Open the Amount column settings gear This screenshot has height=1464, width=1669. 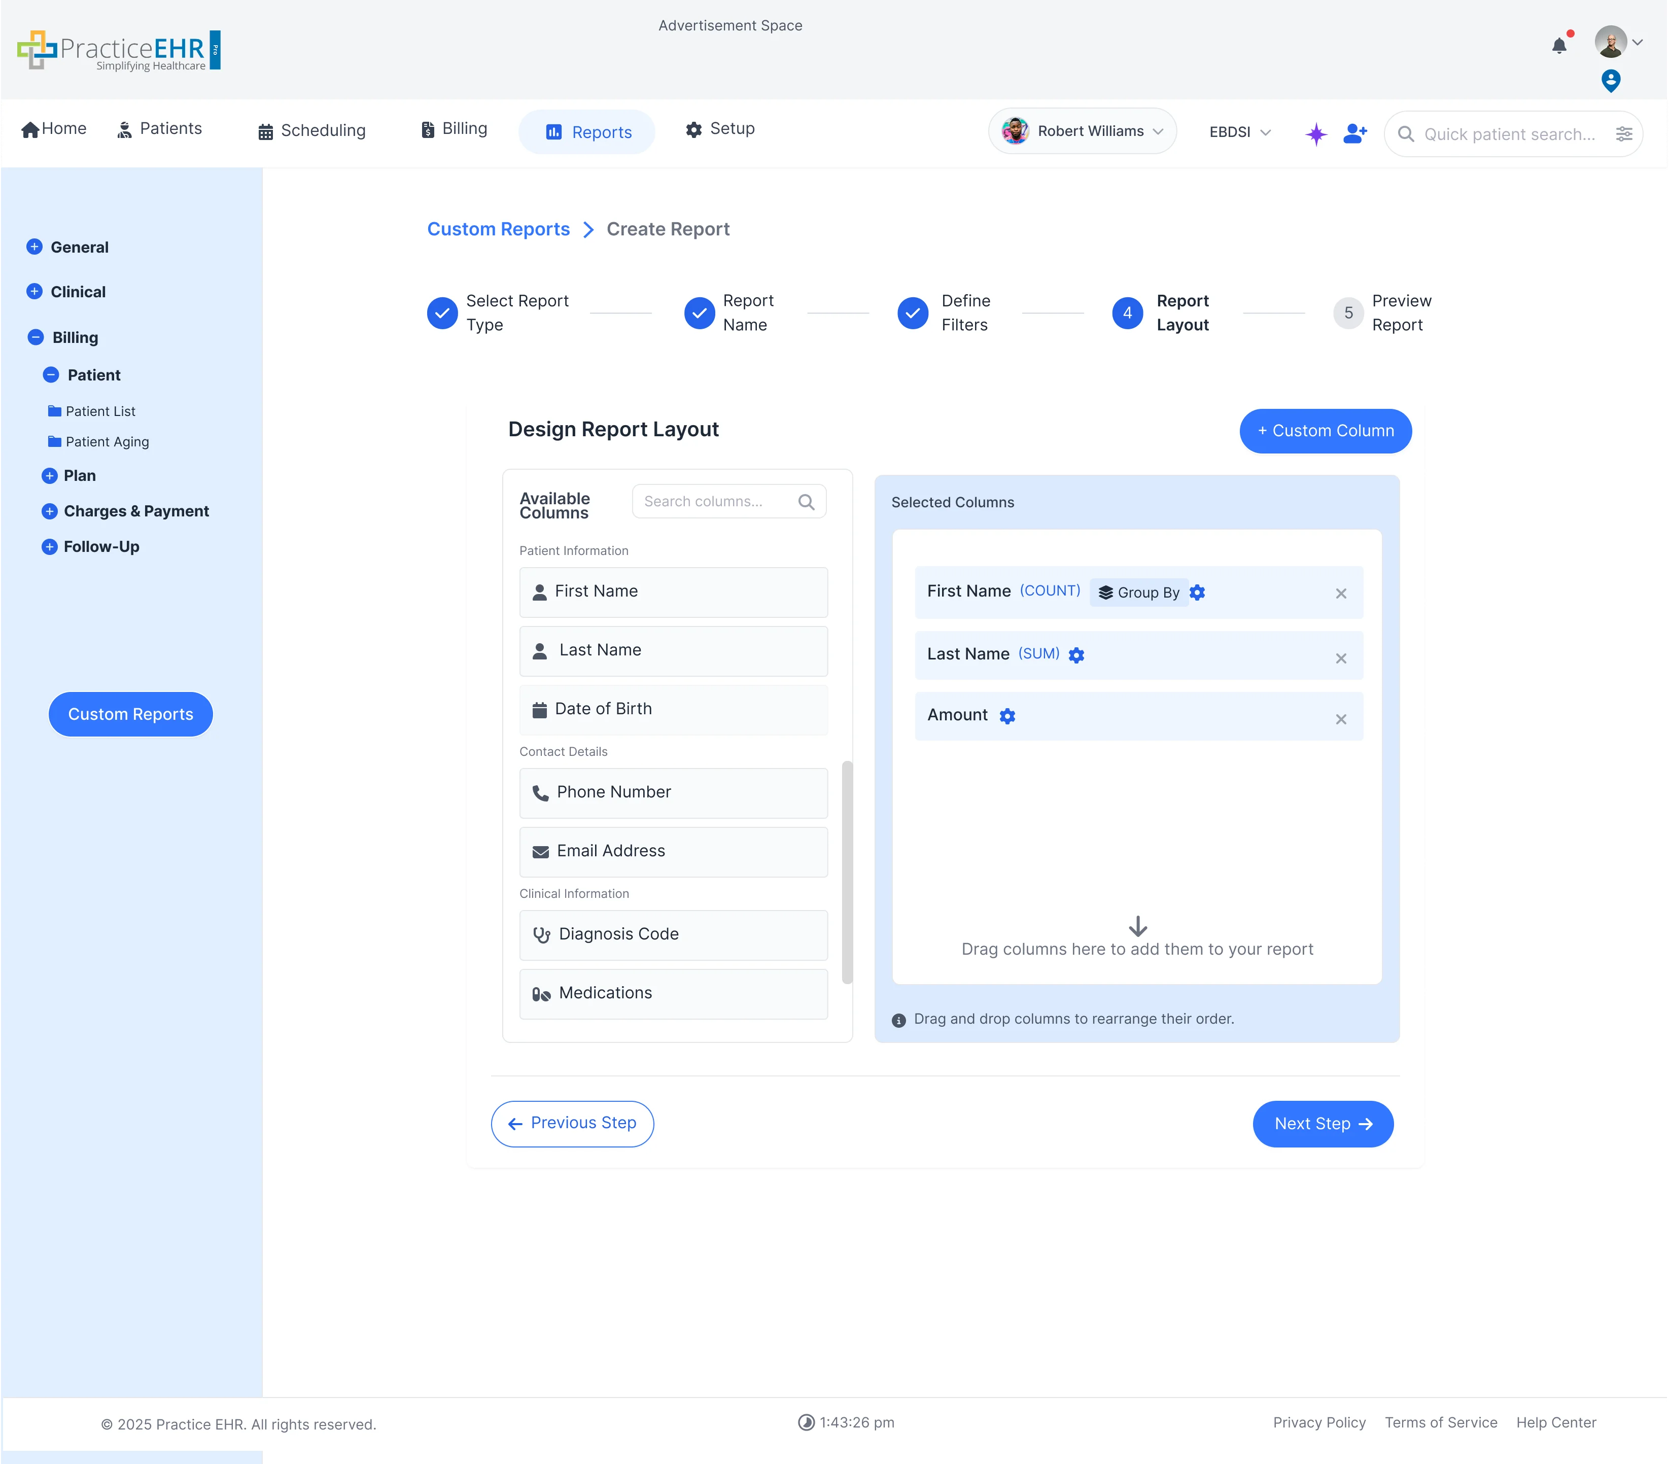click(x=1007, y=716)
